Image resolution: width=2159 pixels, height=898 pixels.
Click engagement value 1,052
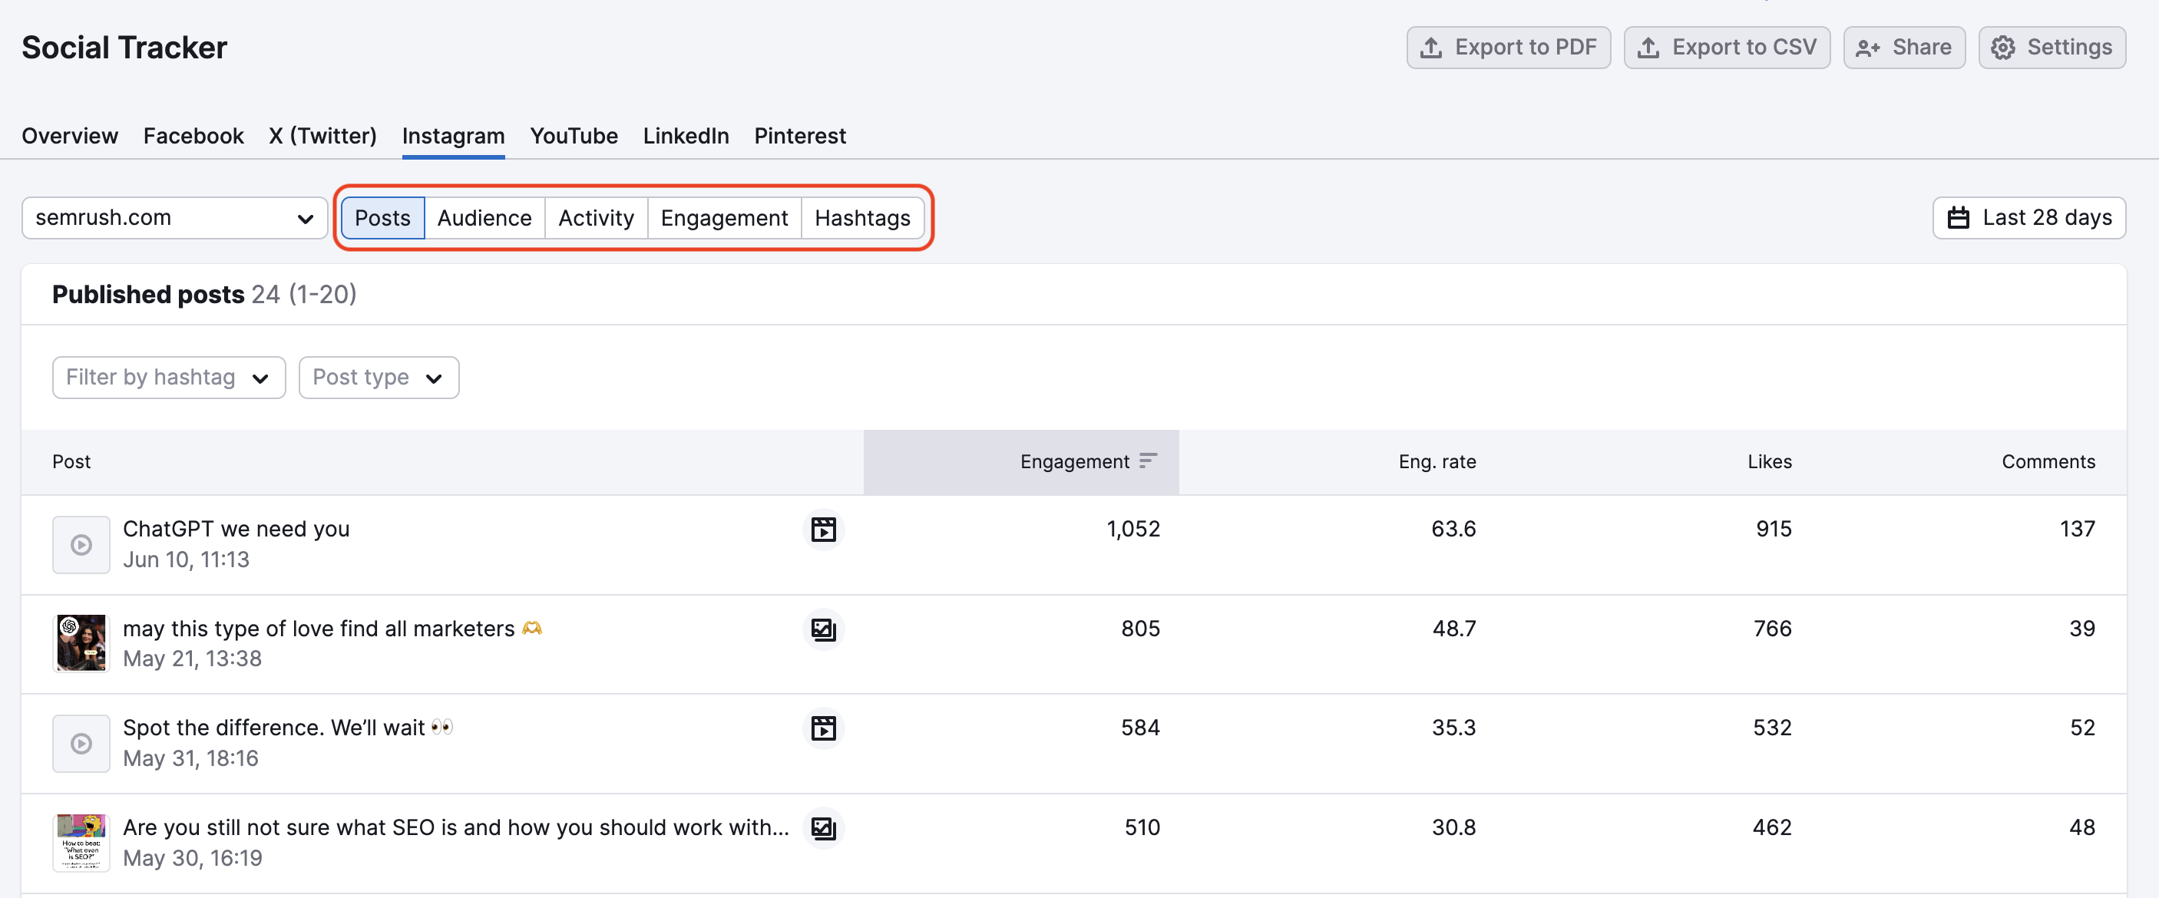pos(1133,530)
